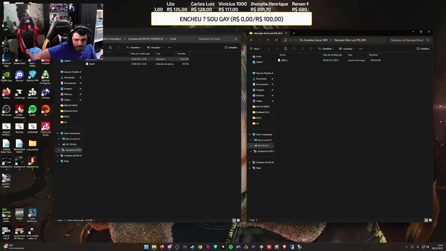Sort by Tamanho column in Narração window
Screen dimensions: 446x251
click(x=374, y=55)
